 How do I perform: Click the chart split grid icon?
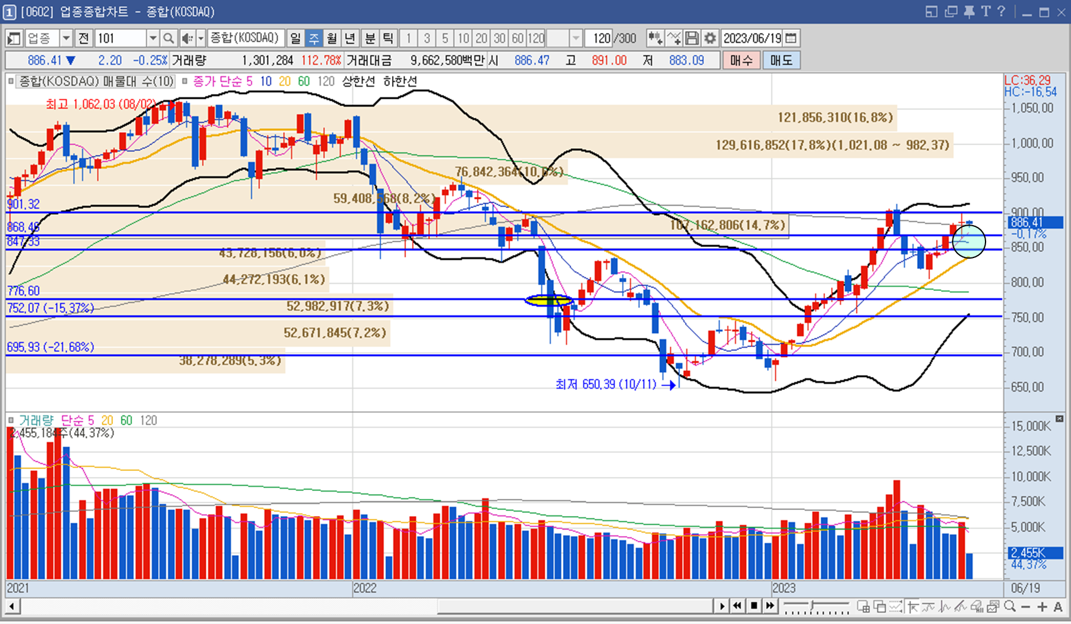click(x=863, y=606)
